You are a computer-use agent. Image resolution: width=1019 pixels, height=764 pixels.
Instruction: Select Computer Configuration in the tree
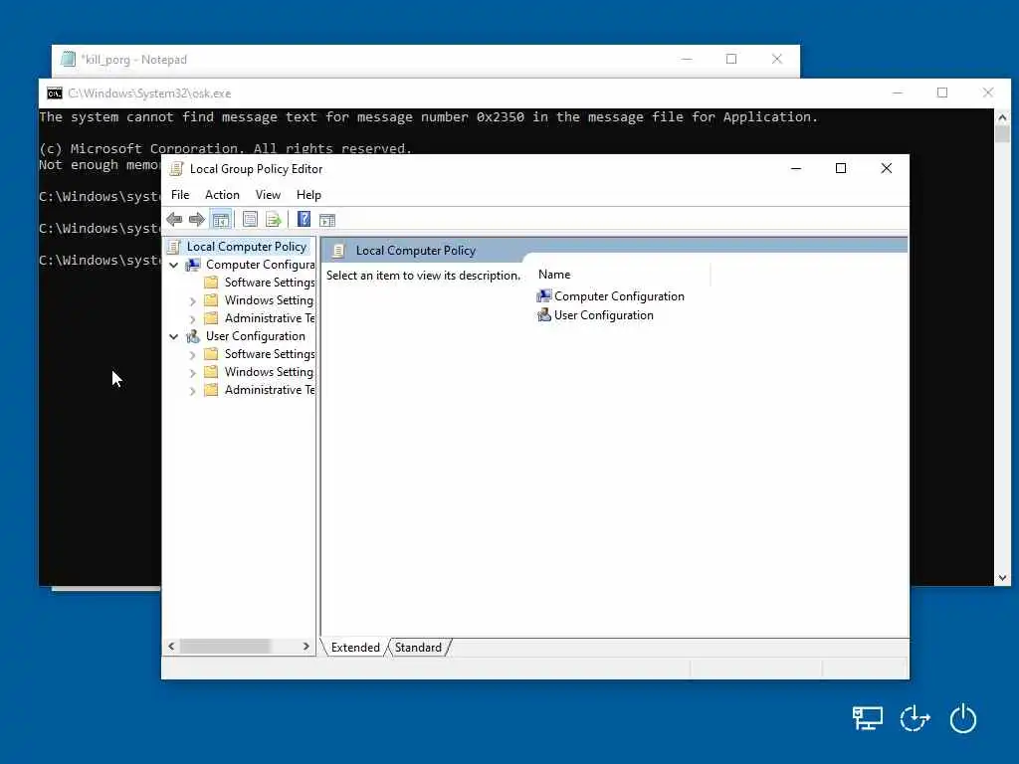[x=260, y=265]
